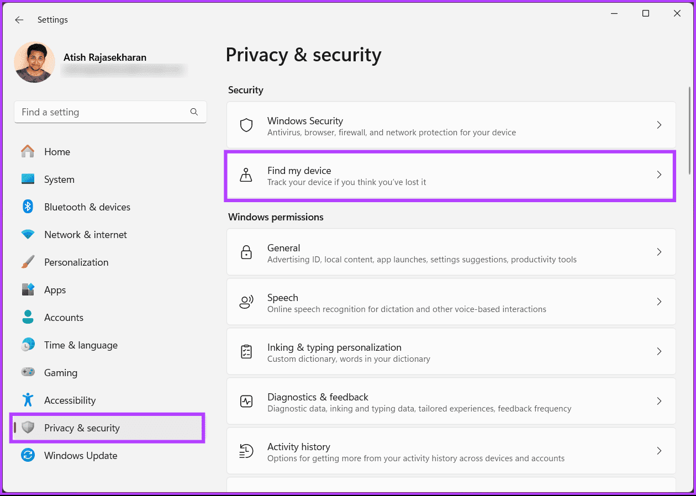Click the Gaming controller icon
This screenshot has width=696, height=496.
[x=28, y=372]
